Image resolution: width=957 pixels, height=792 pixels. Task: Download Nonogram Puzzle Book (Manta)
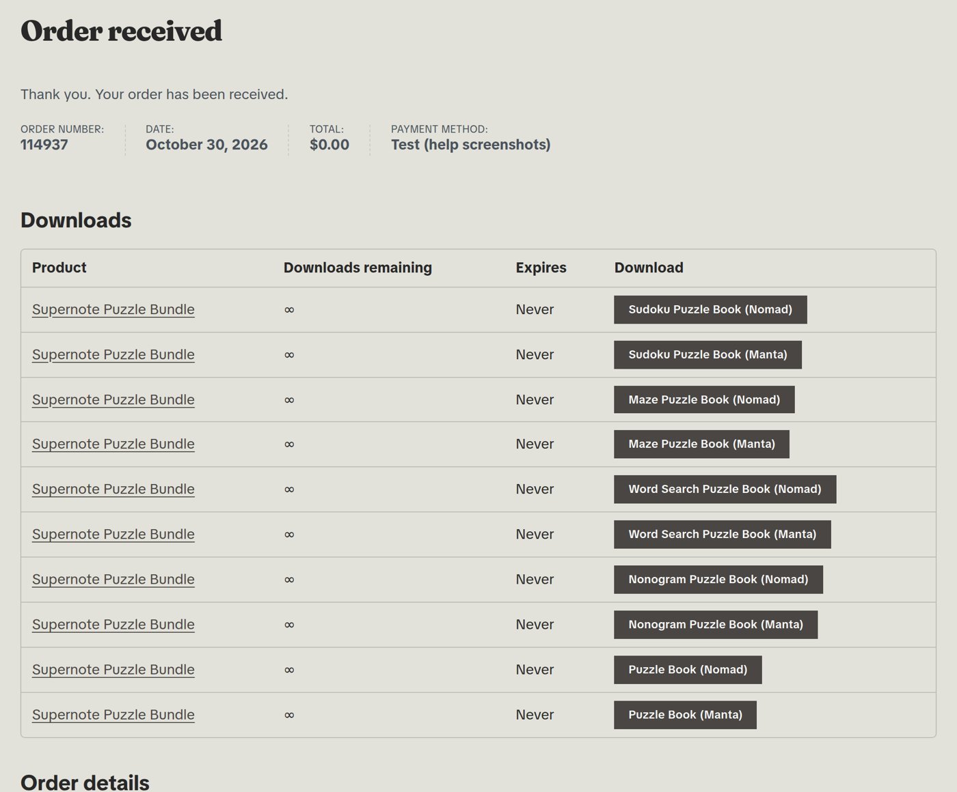(715, 624)
